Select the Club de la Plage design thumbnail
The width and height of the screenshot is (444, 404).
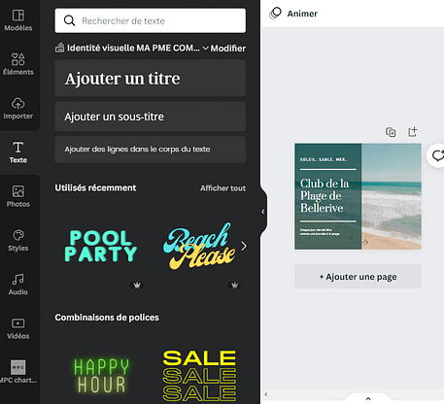pyautogui.click(x=358, y=196)
